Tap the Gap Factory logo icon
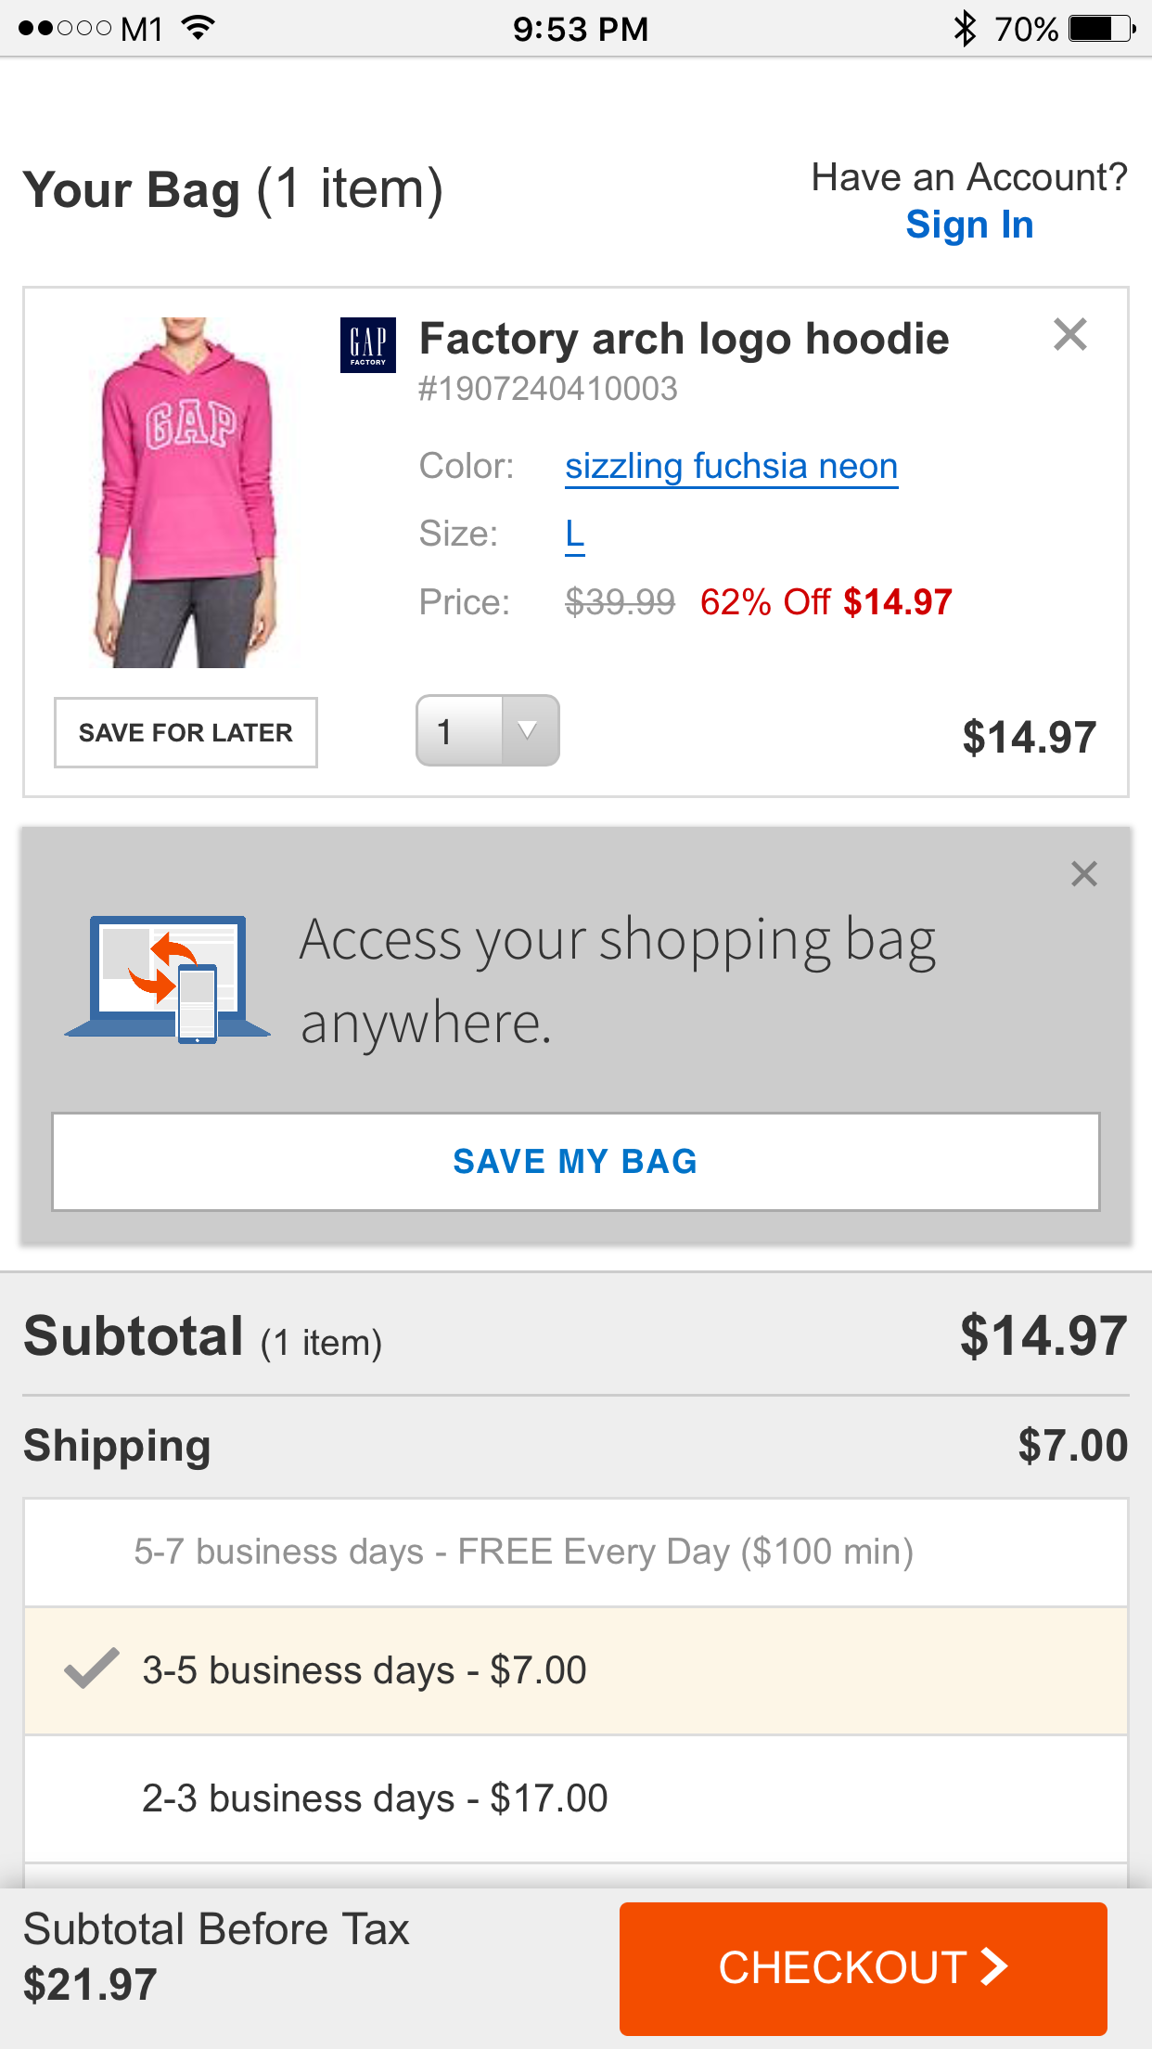1152x2049 pixels. 368,345
